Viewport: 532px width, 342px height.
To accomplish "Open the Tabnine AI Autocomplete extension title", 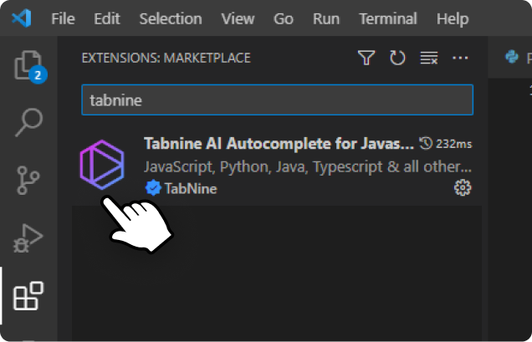I will 278,142.
